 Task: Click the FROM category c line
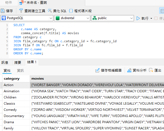(27, 37)
